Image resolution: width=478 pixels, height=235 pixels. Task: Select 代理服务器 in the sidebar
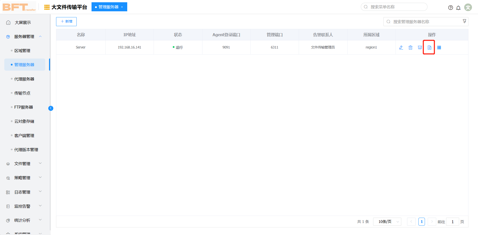click(x=24, y=79)
